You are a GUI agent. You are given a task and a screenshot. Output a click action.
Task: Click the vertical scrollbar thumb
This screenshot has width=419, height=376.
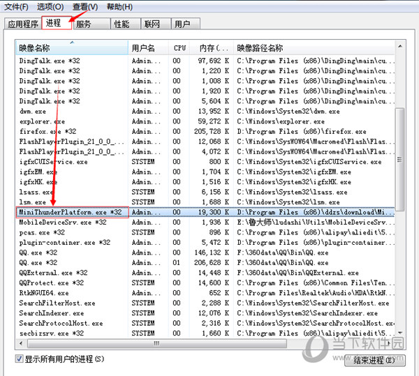[399, 159]
